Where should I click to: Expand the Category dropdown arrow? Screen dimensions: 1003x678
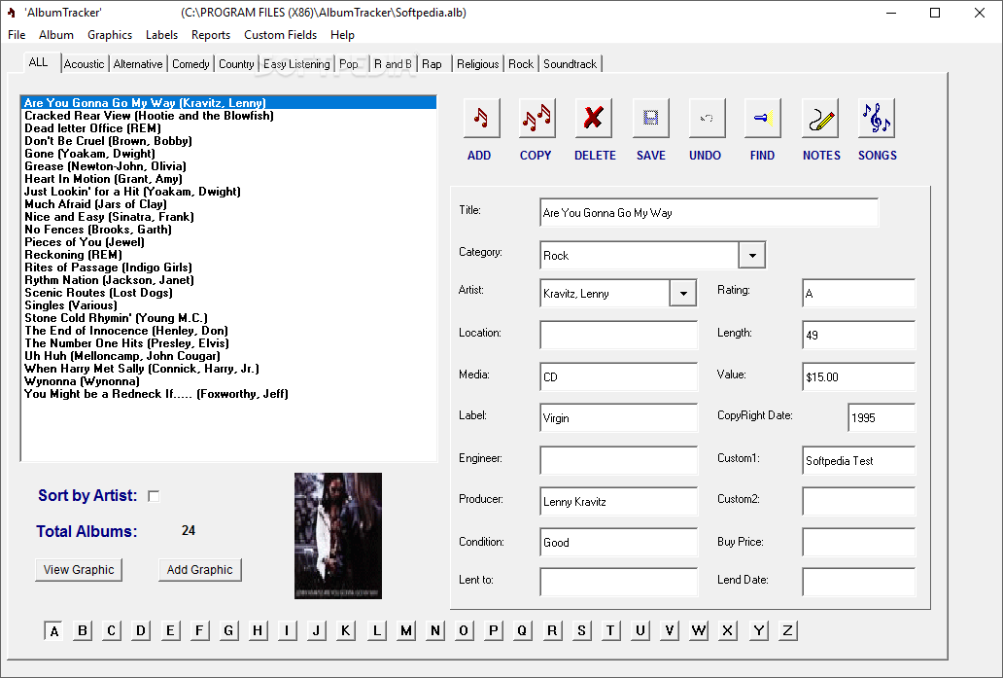752,256
